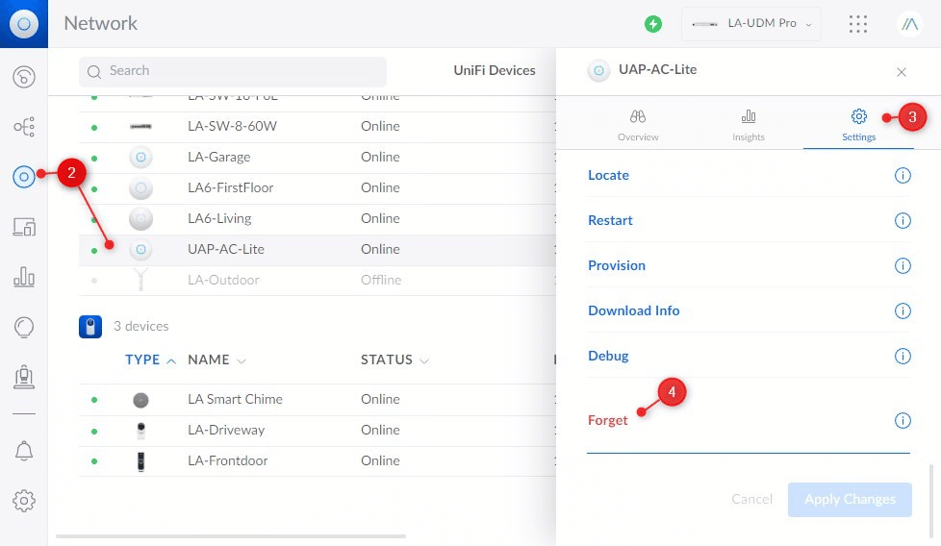Click the info icon next to Locate
Viewport: 941px width, 546px height.
(x=903, y=176)
